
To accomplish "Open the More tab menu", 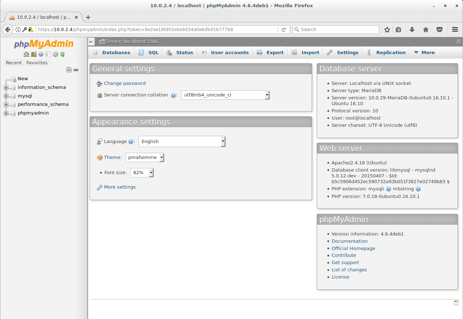I will coord(424,52).
